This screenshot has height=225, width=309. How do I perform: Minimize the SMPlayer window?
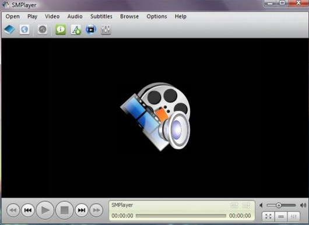[x=270, y=3]
